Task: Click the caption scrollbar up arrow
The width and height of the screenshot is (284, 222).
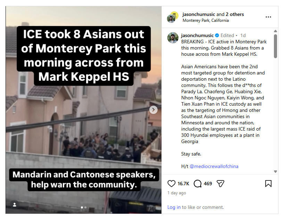Action: coord(275,31)
